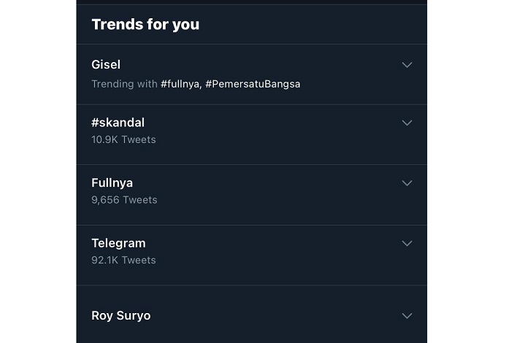Screen dimensions: 511x343
Task: Click the 10.9K Tweets count
Action: (123, 139)
